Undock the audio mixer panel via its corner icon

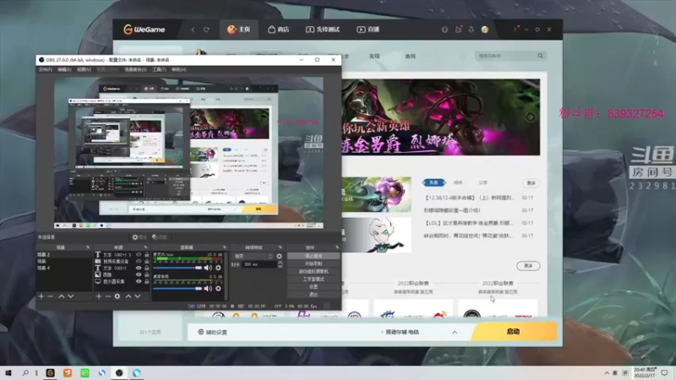click(x=225, y=247)
